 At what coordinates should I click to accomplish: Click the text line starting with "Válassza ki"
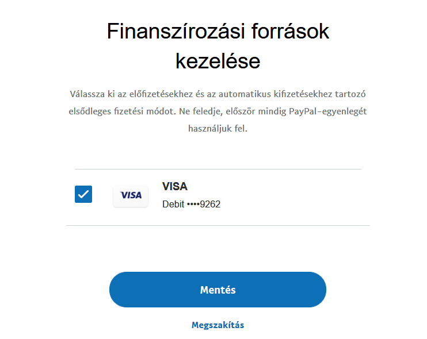coord(218,93)
